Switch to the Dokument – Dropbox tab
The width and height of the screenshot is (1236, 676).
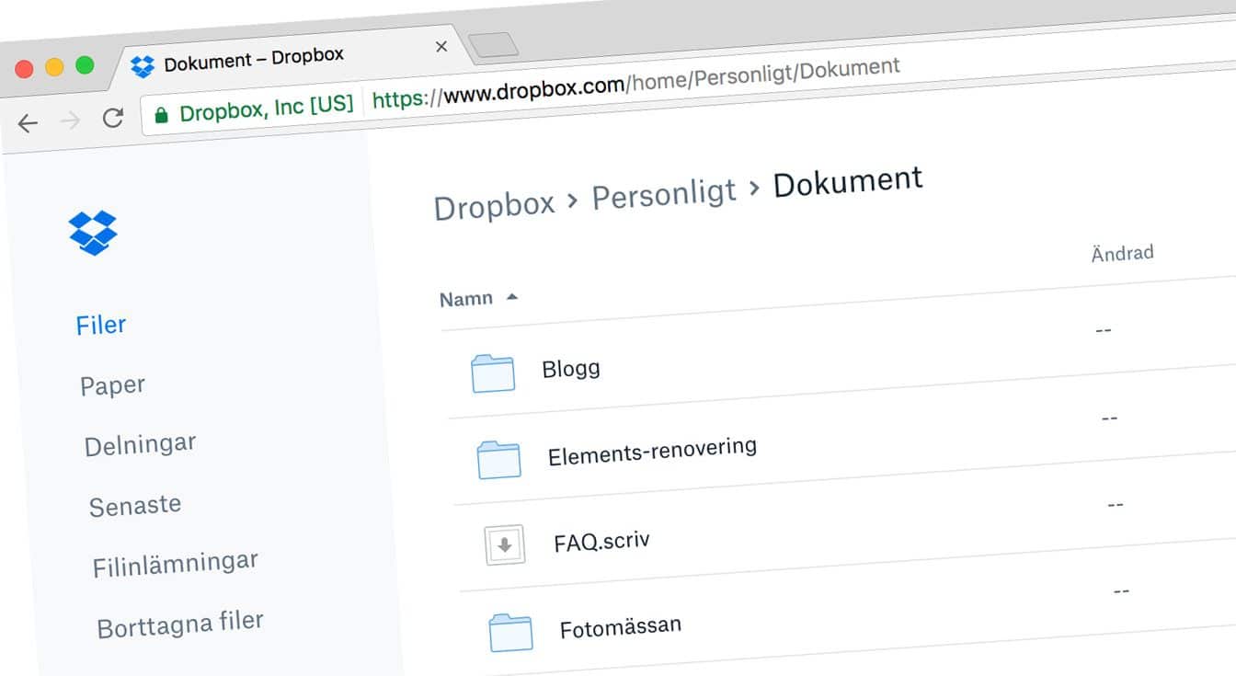253,57
